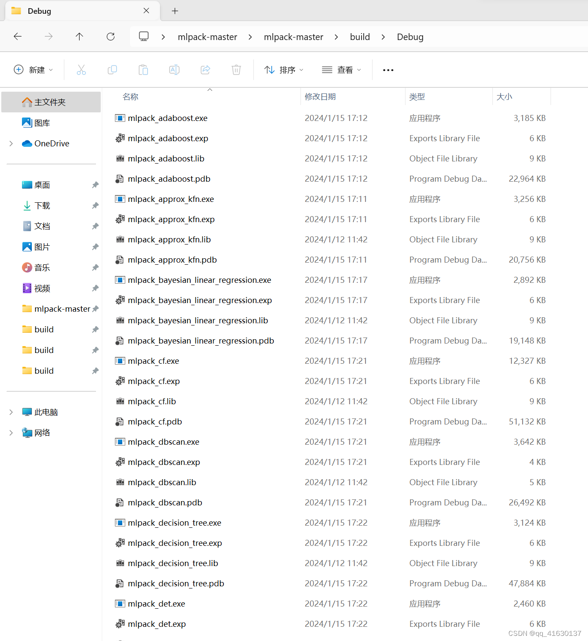The height and width of the screenshot is (641, 588).
Task: Click the Delete icon in the toolbar
Action: [x=236, y=69]
